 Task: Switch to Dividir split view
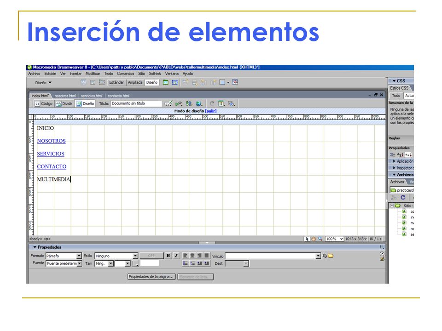click(64, 103)
